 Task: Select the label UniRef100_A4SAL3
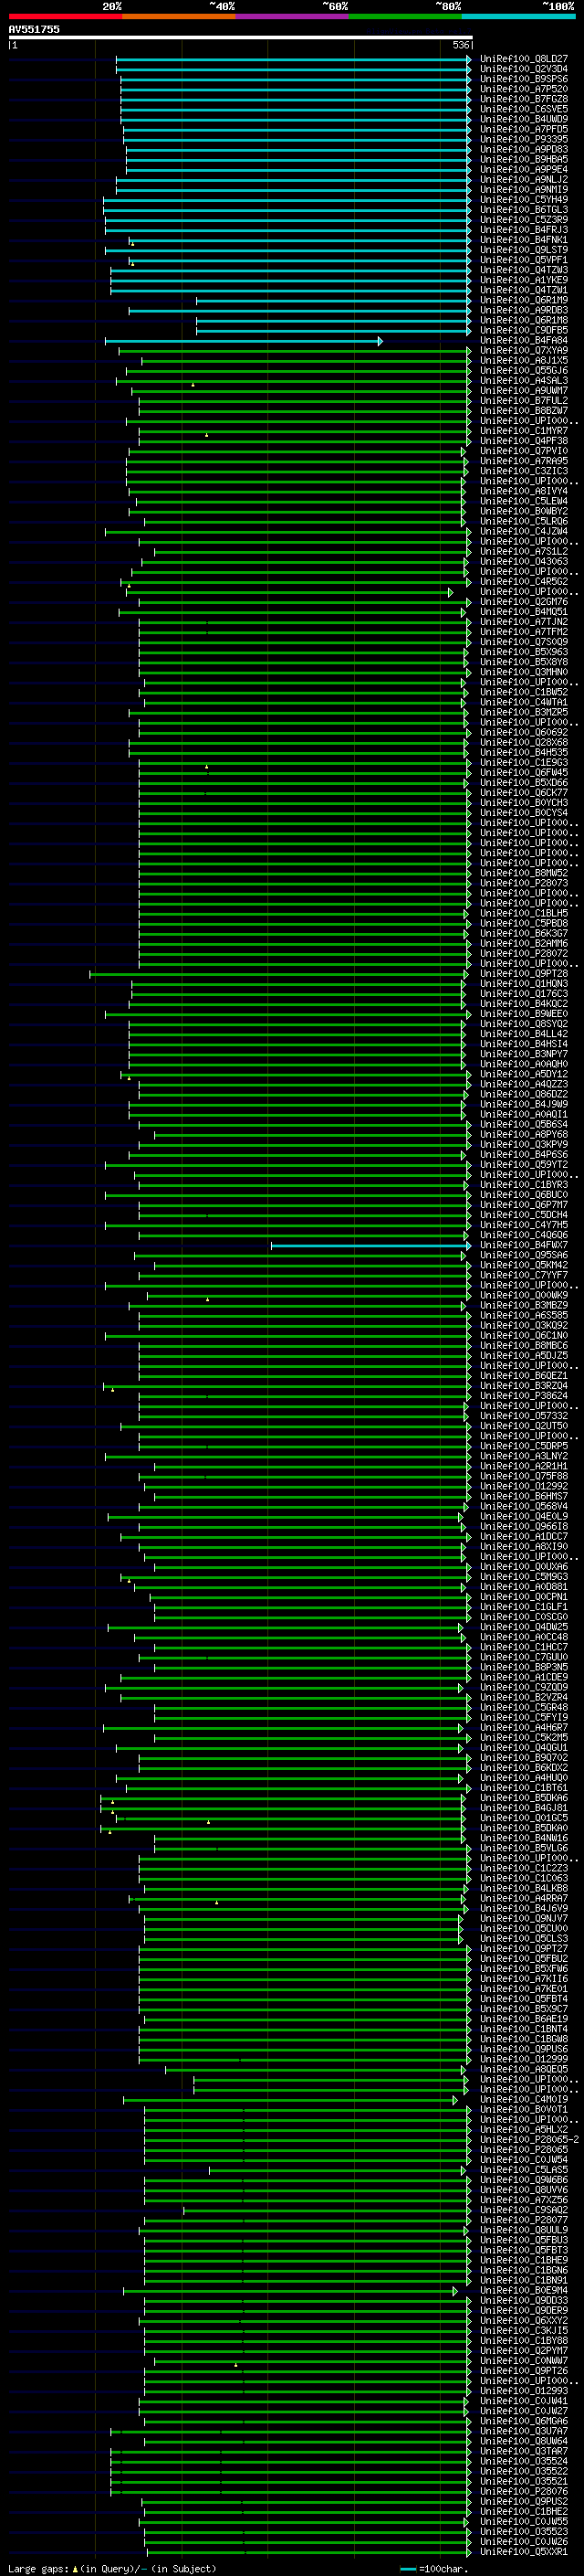click(524, 381)
